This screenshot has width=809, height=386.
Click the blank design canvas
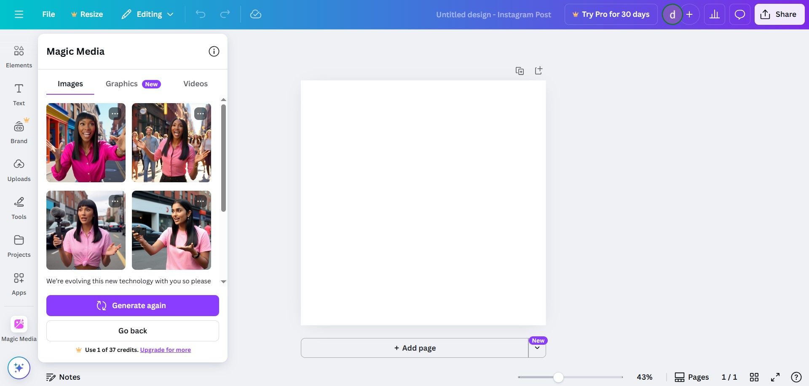423,202
